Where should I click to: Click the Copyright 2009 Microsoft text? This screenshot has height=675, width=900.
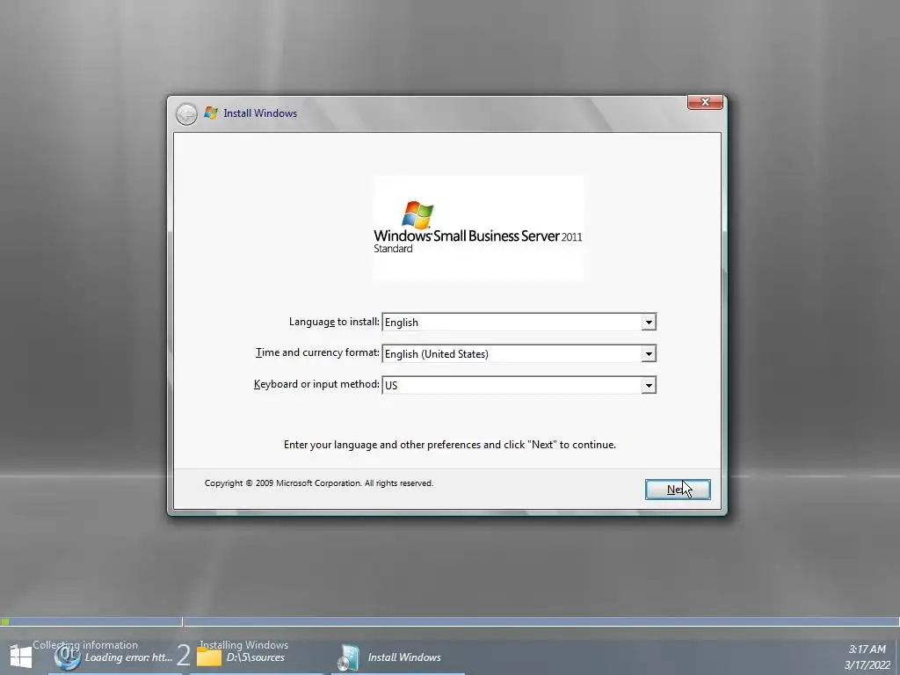coord(318,483)
